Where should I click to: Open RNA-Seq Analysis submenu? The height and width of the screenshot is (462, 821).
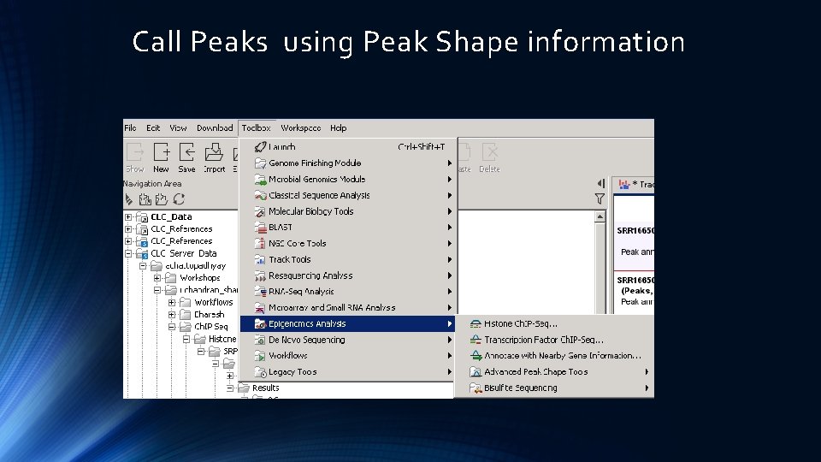coord(349,292)
